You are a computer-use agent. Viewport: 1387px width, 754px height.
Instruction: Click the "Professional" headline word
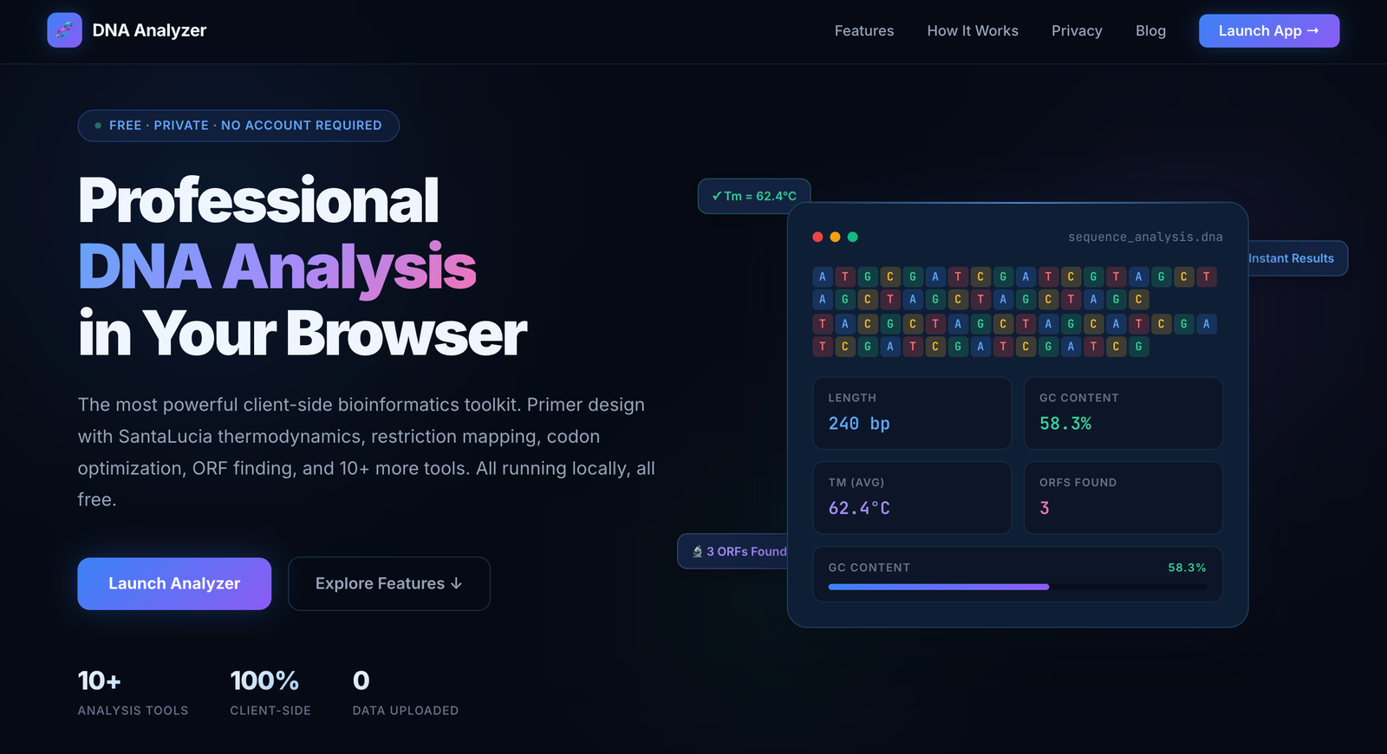(258, 200)
